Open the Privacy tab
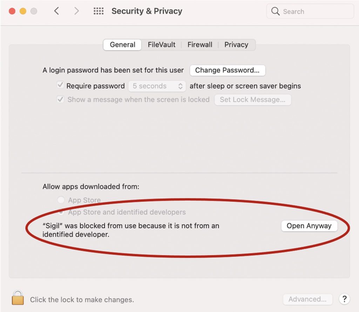Image resolution: width=359 pixels, height=312 pixels. tap(236, 45)
